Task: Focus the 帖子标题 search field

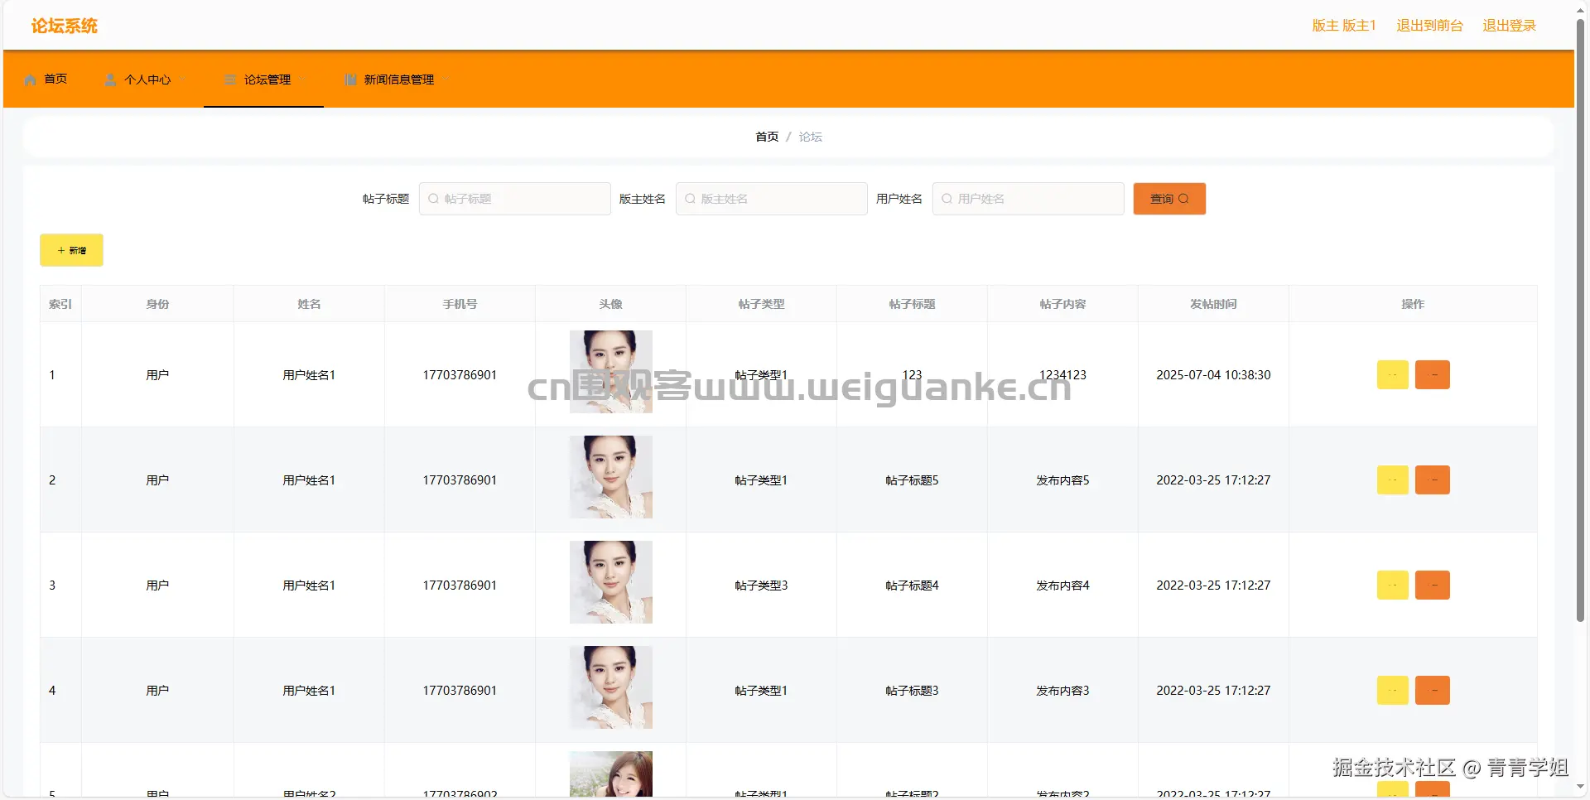Action: click(514, 199)
